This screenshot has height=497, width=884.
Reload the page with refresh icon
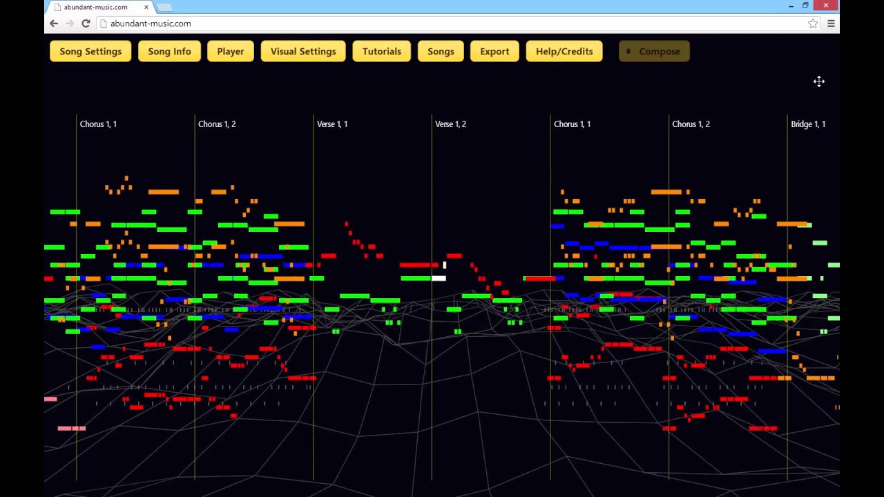point(86,23)
